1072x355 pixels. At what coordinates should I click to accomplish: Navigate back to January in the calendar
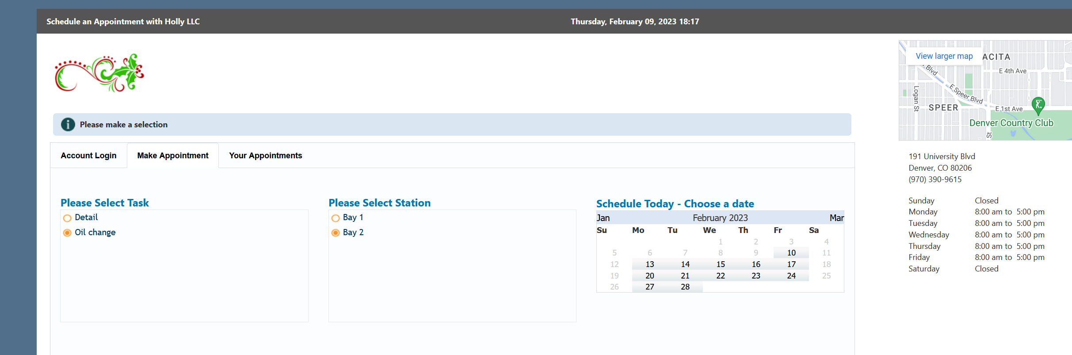coord(603,218)
